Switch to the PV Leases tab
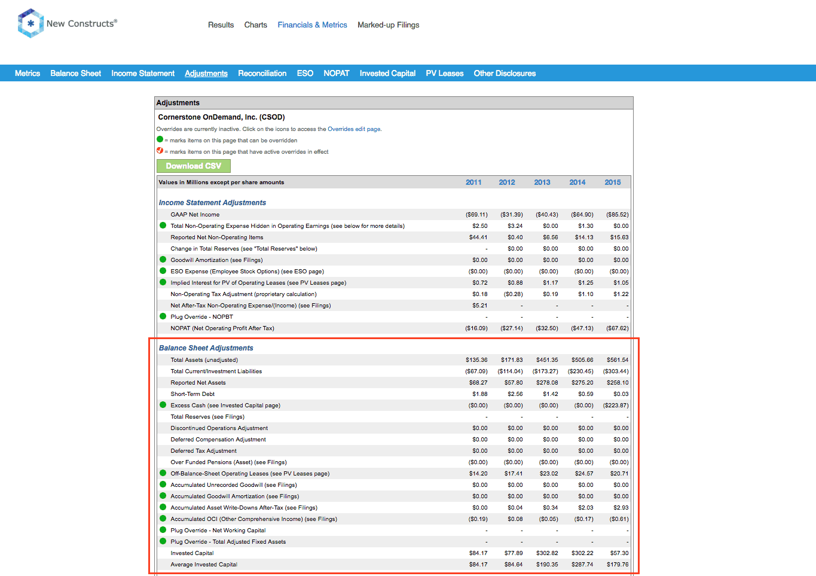Viewport: 816px width, 576px height. [445, 74]
